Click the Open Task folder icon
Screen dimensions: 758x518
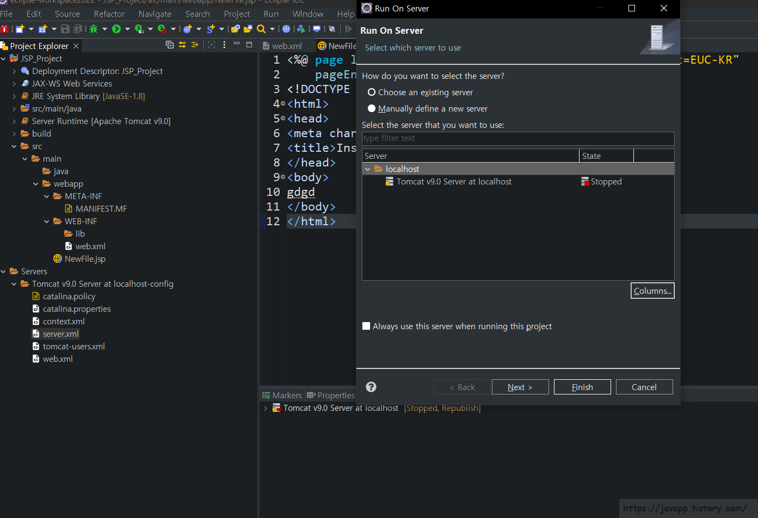click(248, 29)
